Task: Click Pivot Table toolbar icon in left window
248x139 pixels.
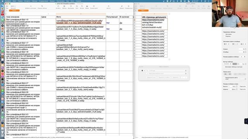Action: [x=42, y=7]
